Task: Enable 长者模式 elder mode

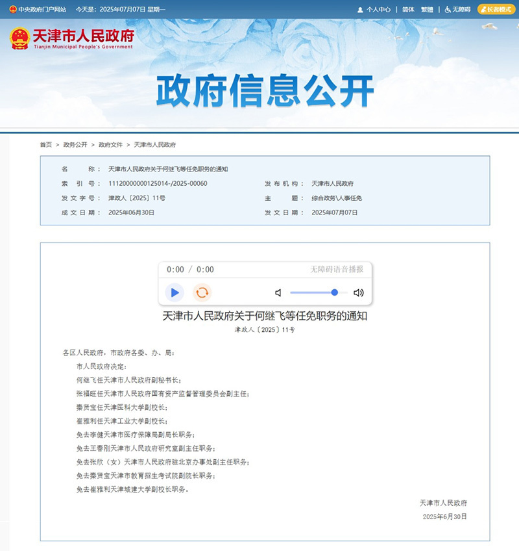Action: [x=494, y=8]
